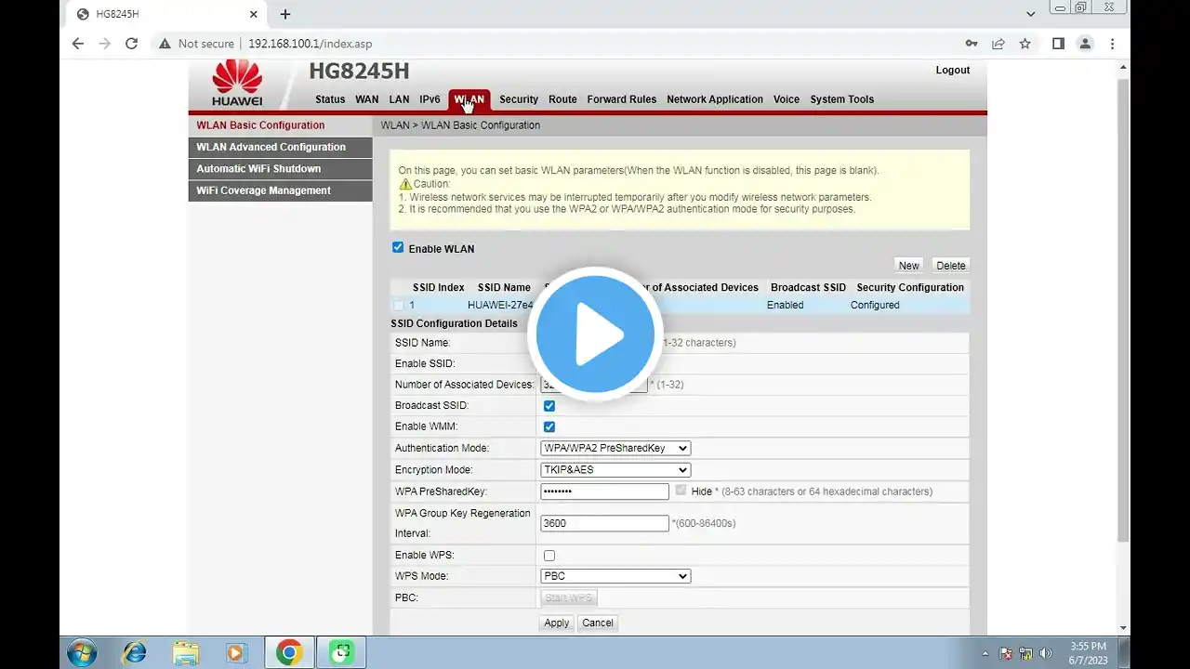The image size is (1190, 669).
Task: Open the Encryption Mode dropdown
Action: [615, 469]
